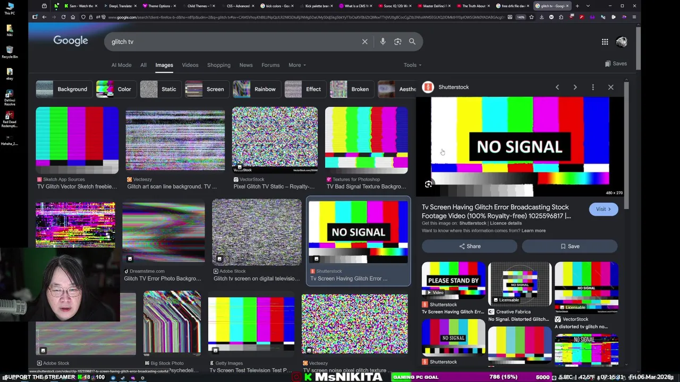The width and height of the screenshot is (680, 382).
Task: Go back with the browser back arrow
Action: coord(44,17)
